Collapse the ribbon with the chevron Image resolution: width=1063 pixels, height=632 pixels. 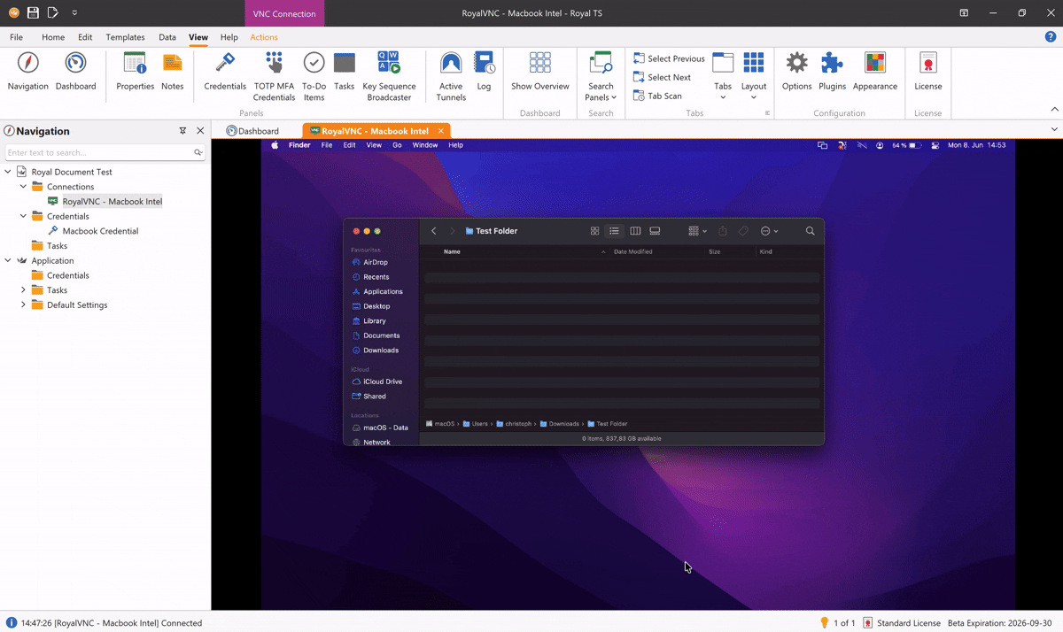(1054, 110)
